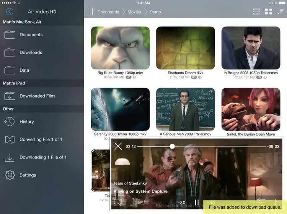Click the 9:41 AM clock in status bar
287x214 pixels.
click(x=143, y=3)
